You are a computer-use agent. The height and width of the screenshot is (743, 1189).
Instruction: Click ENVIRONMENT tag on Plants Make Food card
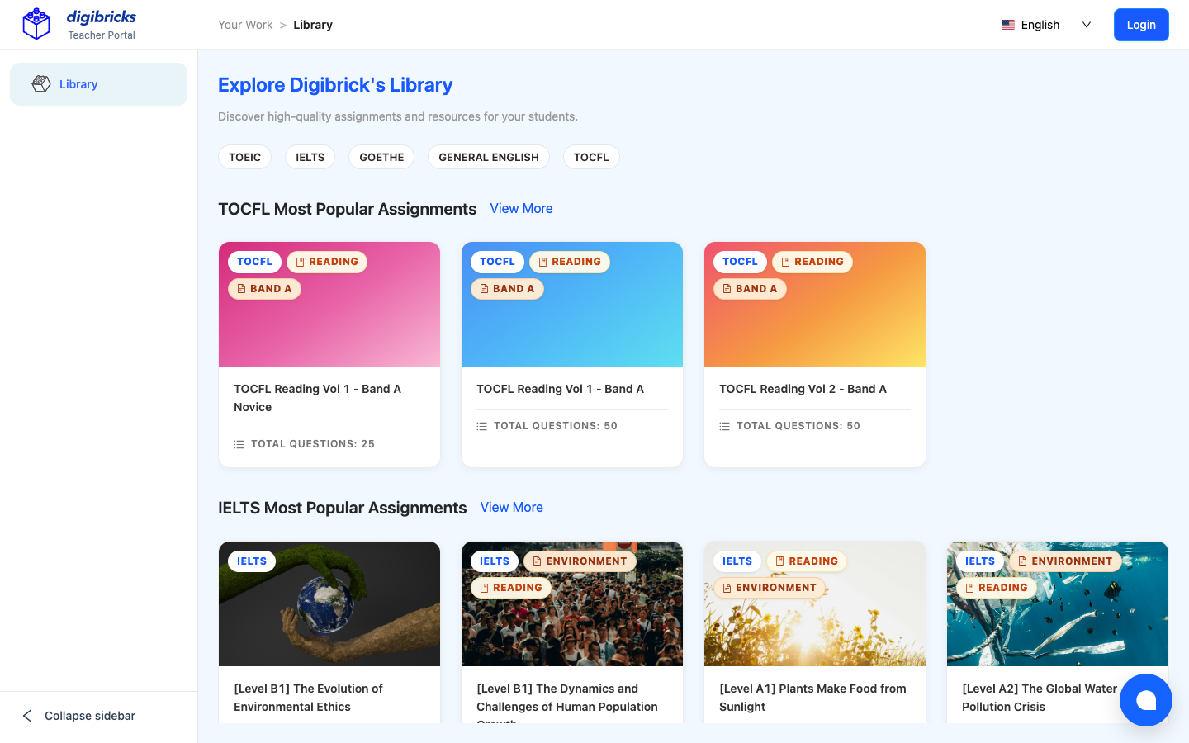tap(770, 588)
